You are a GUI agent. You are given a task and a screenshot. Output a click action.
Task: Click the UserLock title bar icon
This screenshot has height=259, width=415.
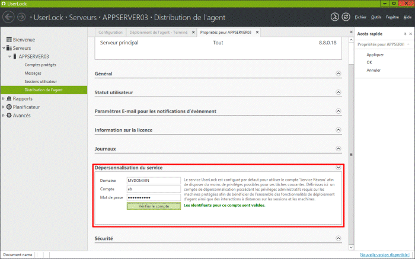(x=4, y=4)
